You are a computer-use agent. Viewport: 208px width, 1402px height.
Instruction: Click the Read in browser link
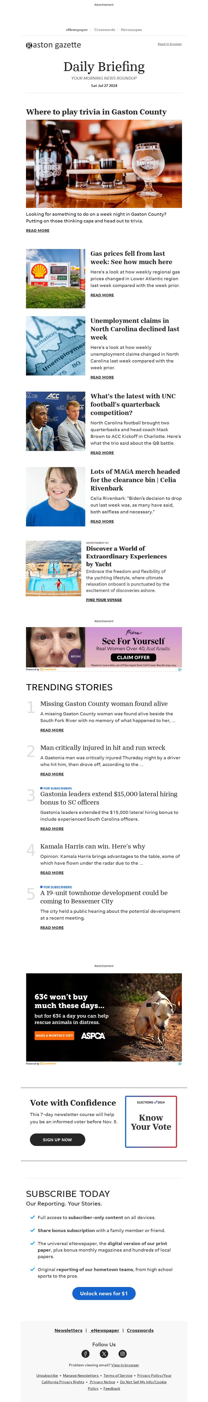(170, 44)
